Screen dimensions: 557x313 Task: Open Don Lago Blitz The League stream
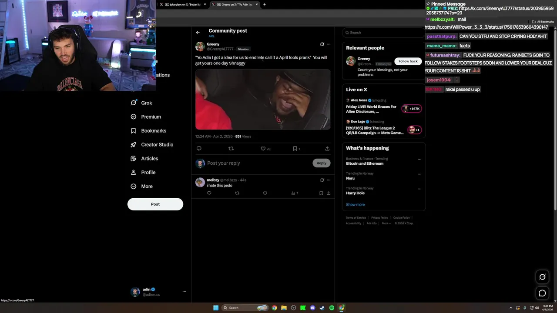pos(383,128)
